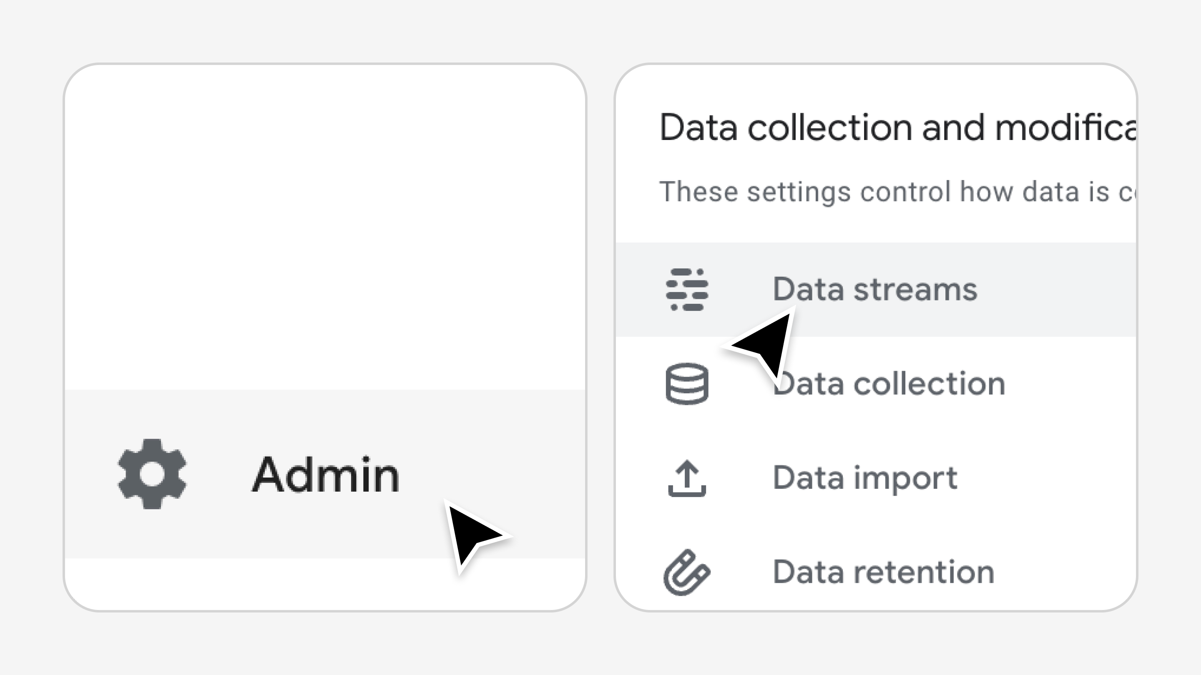Click the Data collection database icon
1201x675 pixels.
pyautogui.click(x=687, y=383)
